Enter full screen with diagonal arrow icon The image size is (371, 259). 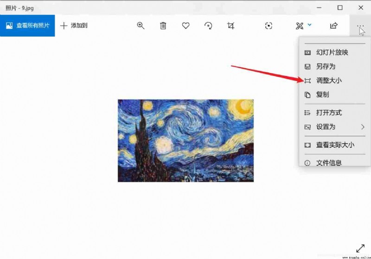pyautogui.click(x=360, y=248)
